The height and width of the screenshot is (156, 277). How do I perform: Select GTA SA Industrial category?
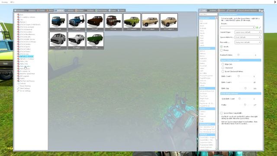coord(26,29)
